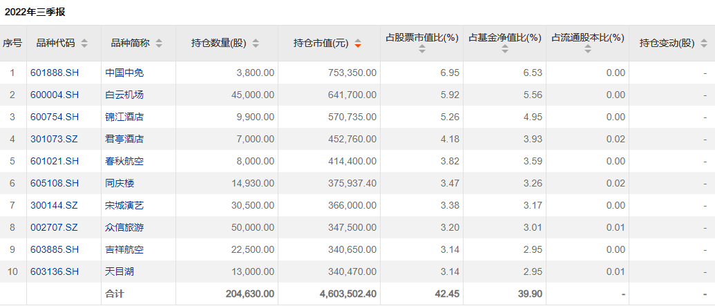Select total market value 4,603,502.40
The width and height of the screenshot is (715, 306).
[348, 294]
